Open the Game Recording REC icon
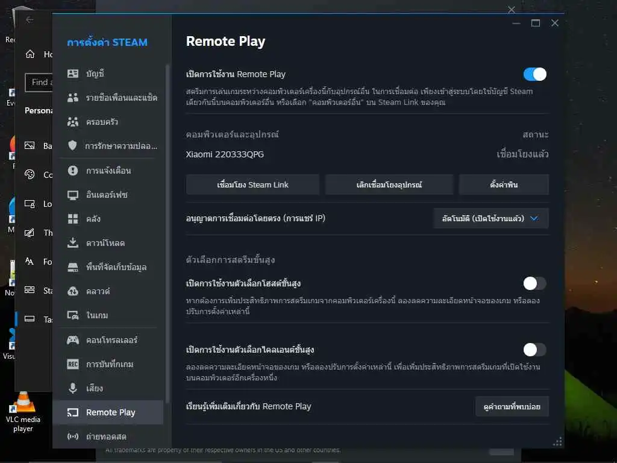Image resolution: width=617 pixels, height=463 pixels. (x=73, y=364)
